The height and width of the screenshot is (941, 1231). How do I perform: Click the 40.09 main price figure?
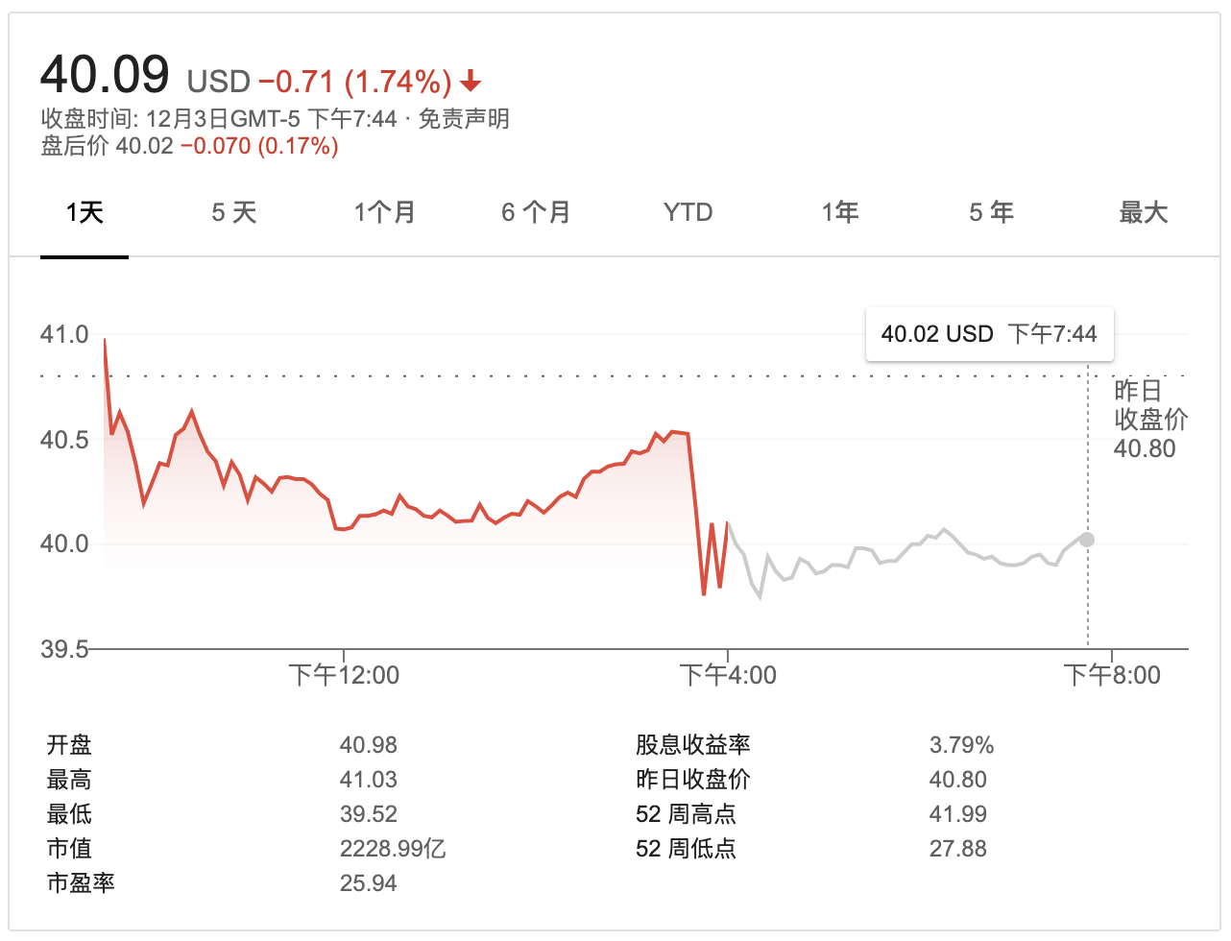coord(105,75)
